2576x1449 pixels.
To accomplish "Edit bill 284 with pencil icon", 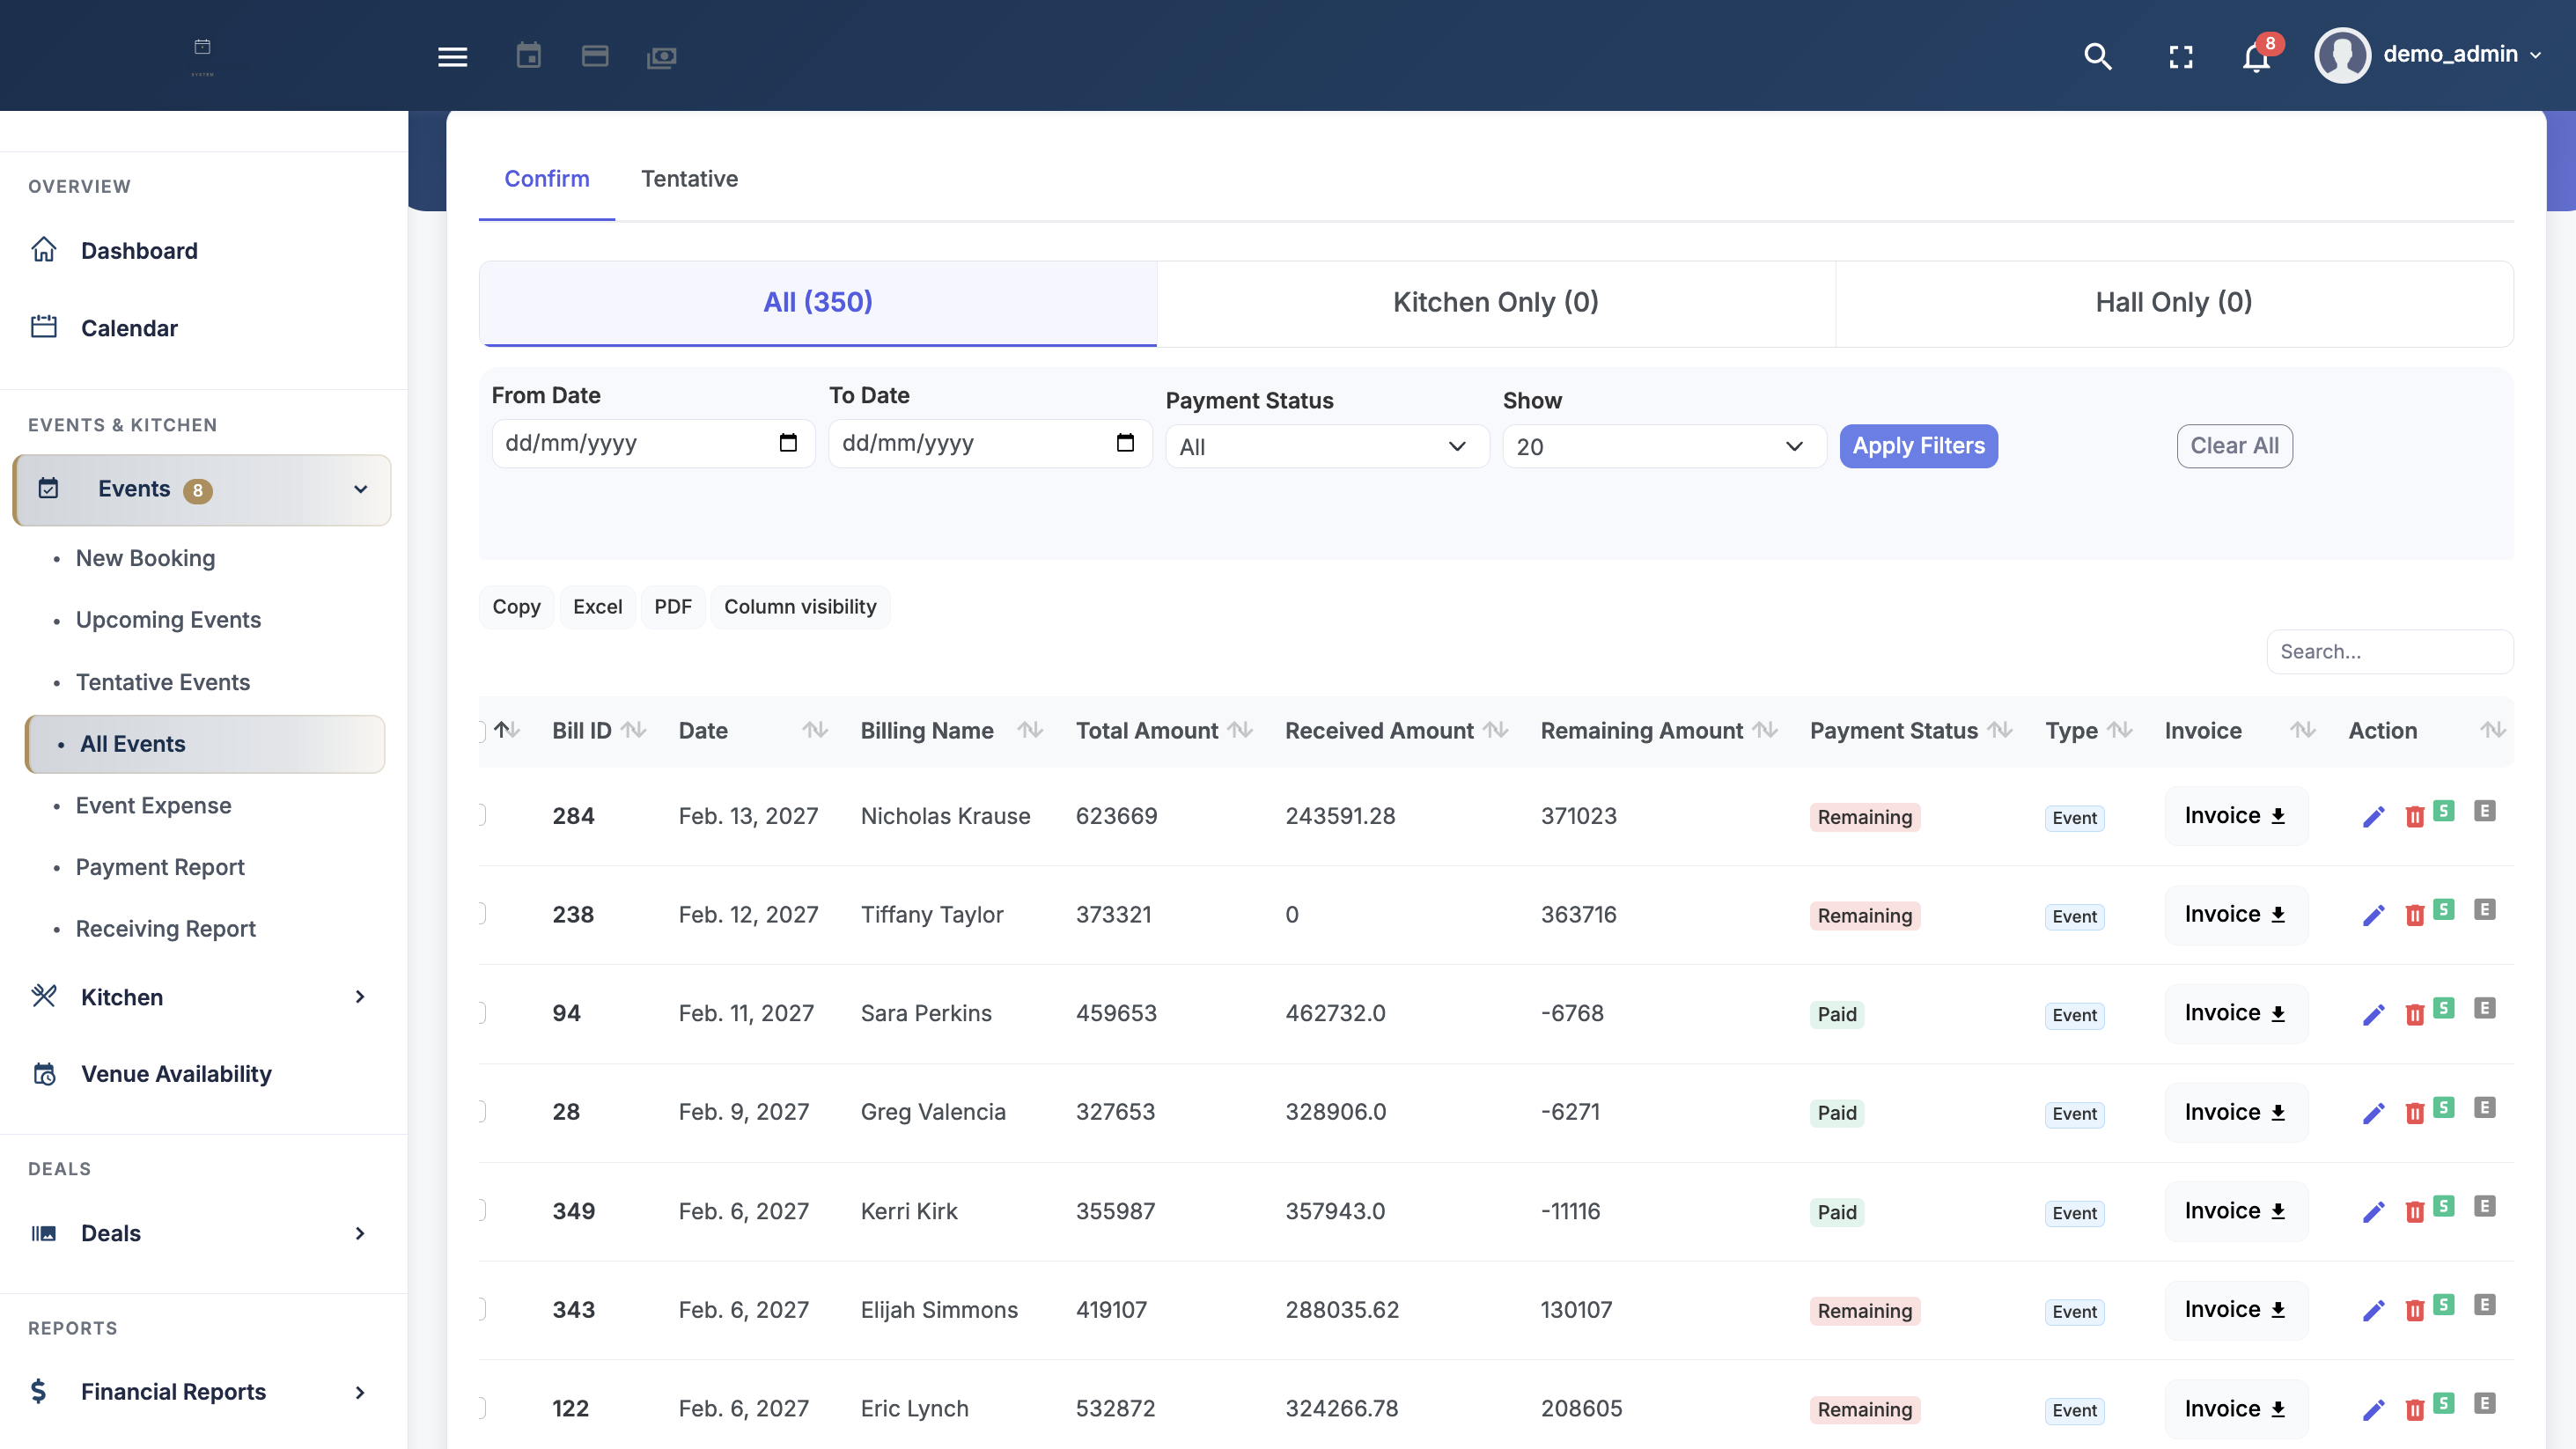I will point(2373,817).
